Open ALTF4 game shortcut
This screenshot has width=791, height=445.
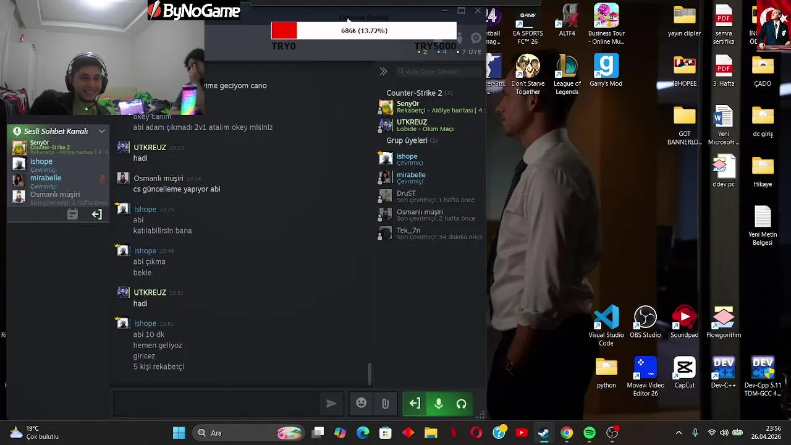(x=567, y=20)
